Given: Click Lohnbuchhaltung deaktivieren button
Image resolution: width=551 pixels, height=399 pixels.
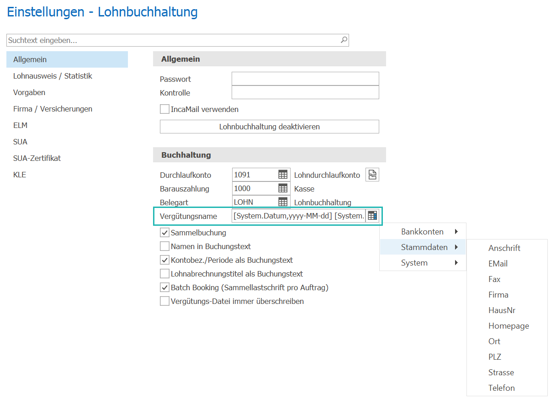Looking at the screenshot, I should [270, 127].
